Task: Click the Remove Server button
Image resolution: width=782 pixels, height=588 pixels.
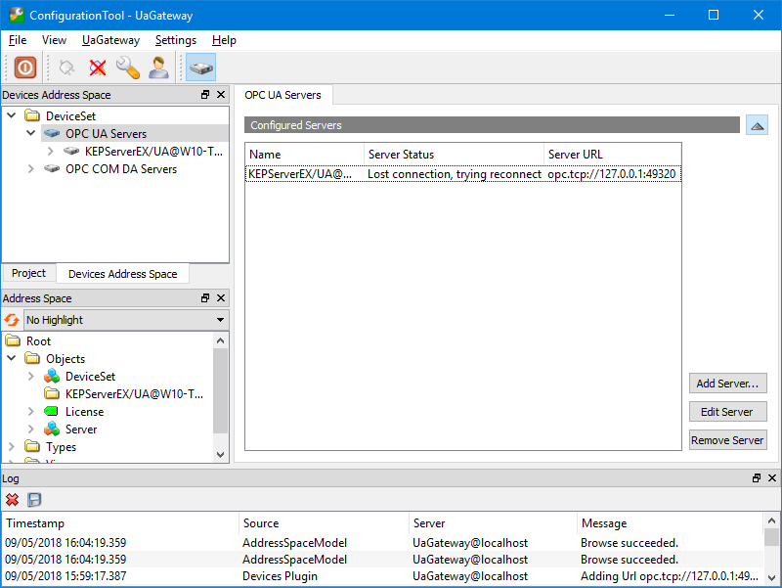Action: point(727,440)
